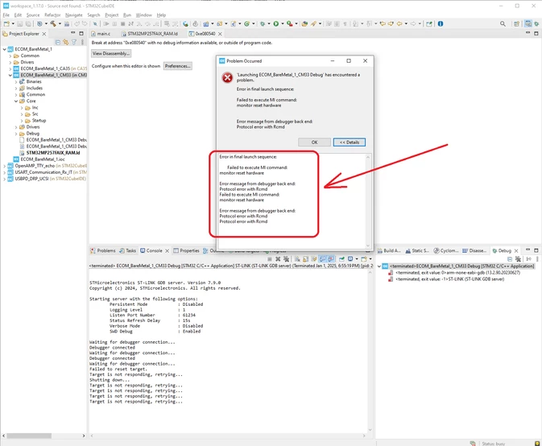This screenshot has height=446, width=542.
Task: Click the Preferences... button
Action: tap(178, 66)
